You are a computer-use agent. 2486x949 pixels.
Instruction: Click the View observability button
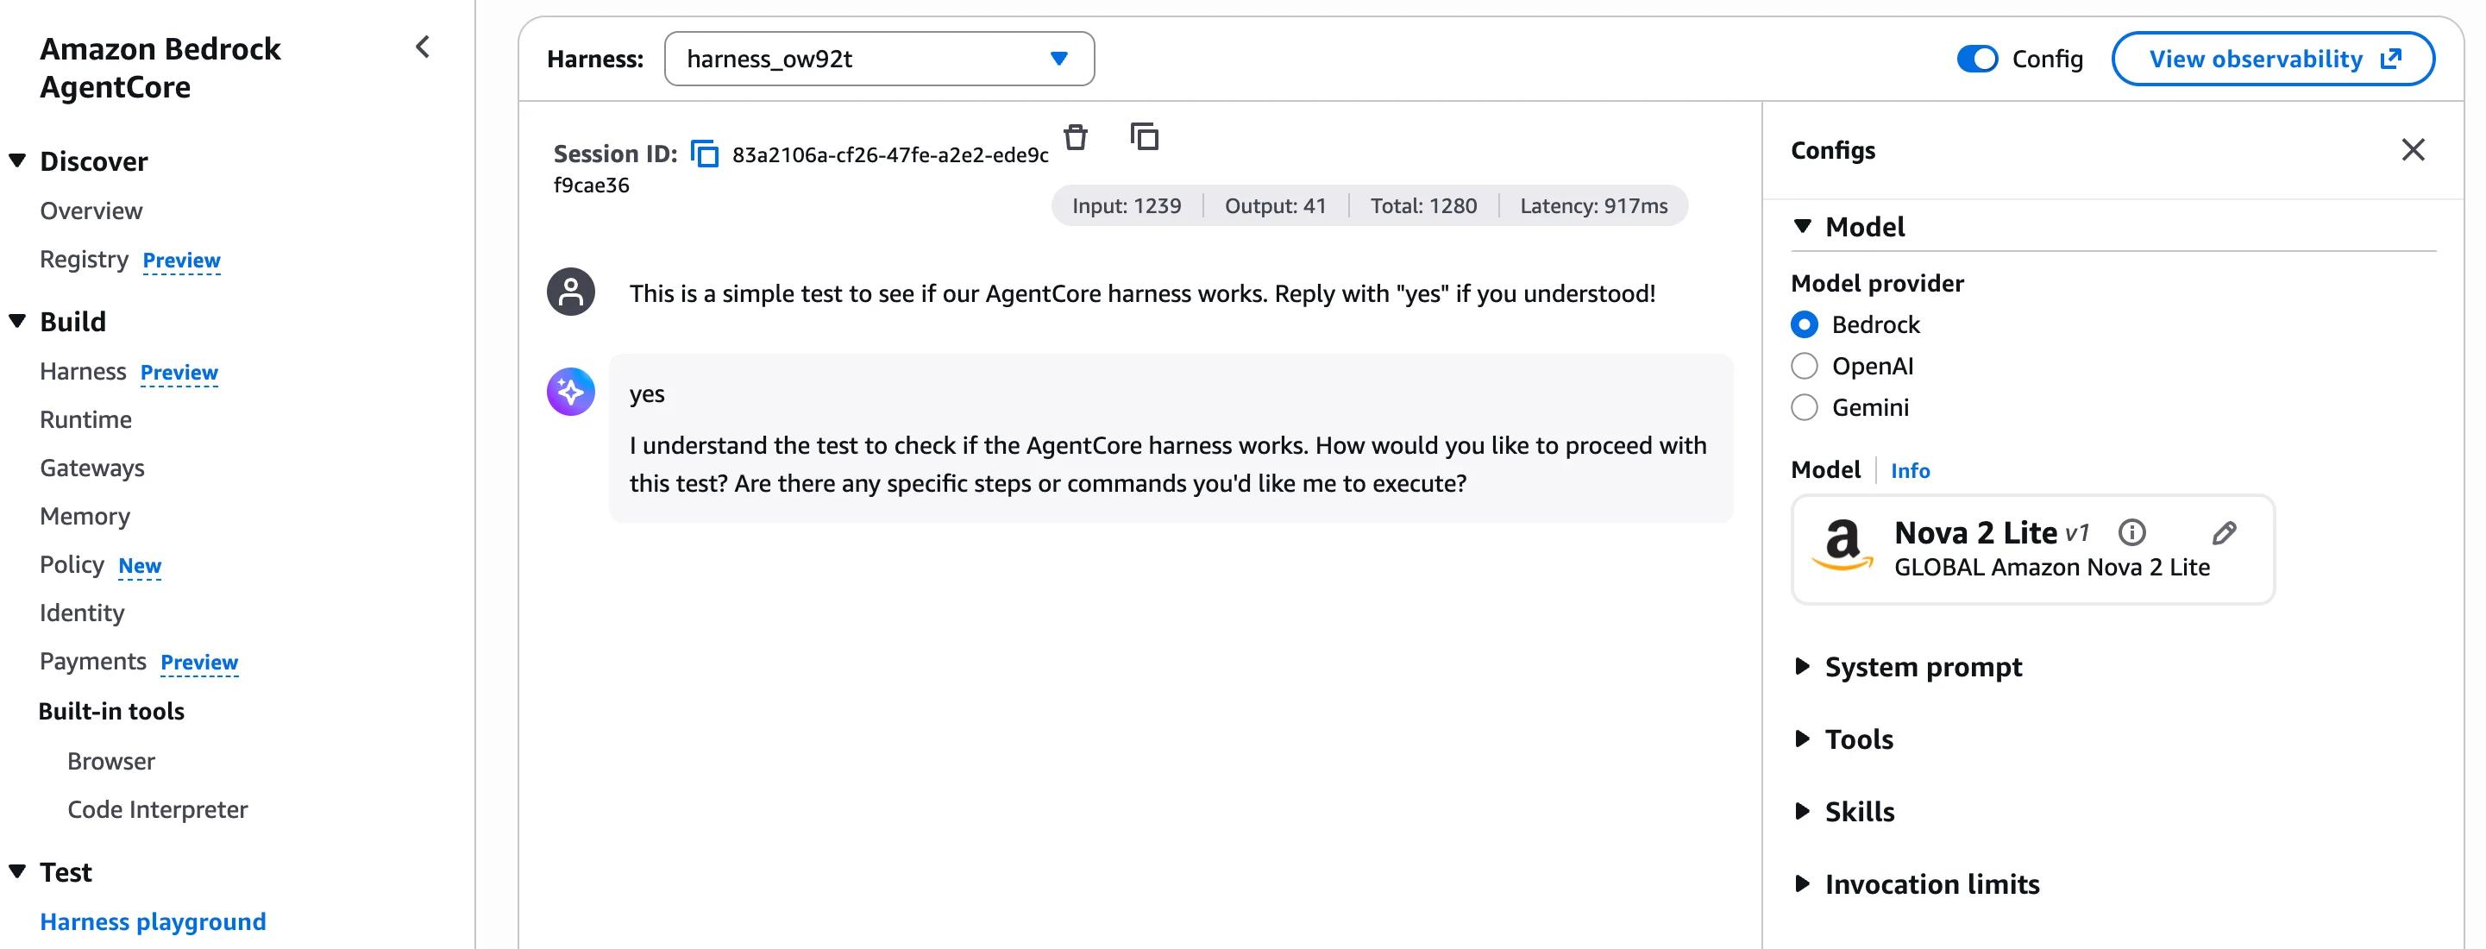2273,59
